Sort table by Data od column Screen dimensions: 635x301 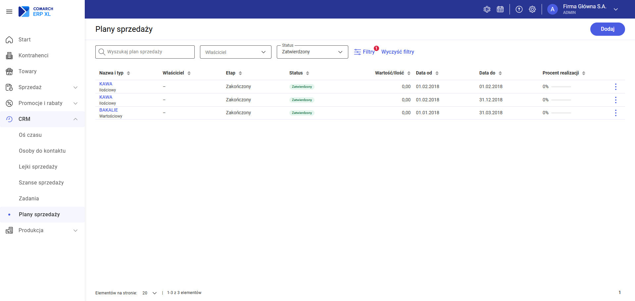point(427,73)
